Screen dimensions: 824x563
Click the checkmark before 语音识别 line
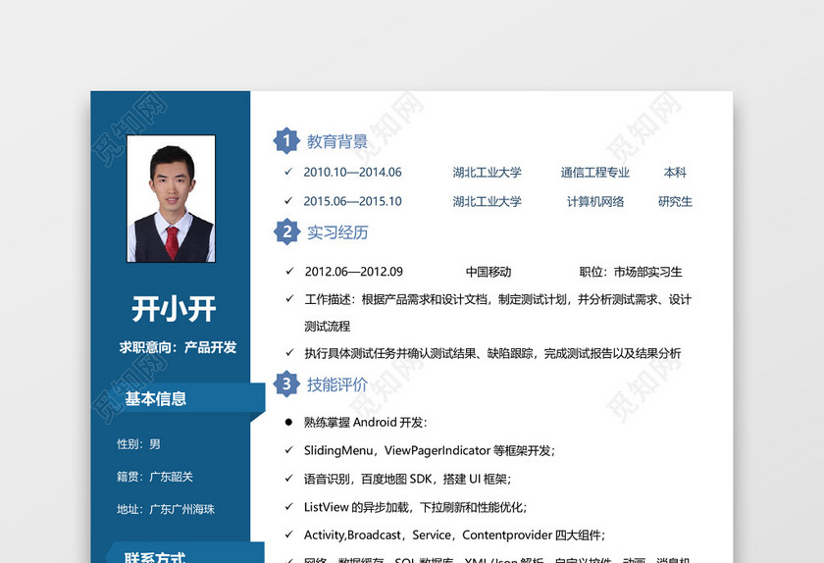coord(288,479)
